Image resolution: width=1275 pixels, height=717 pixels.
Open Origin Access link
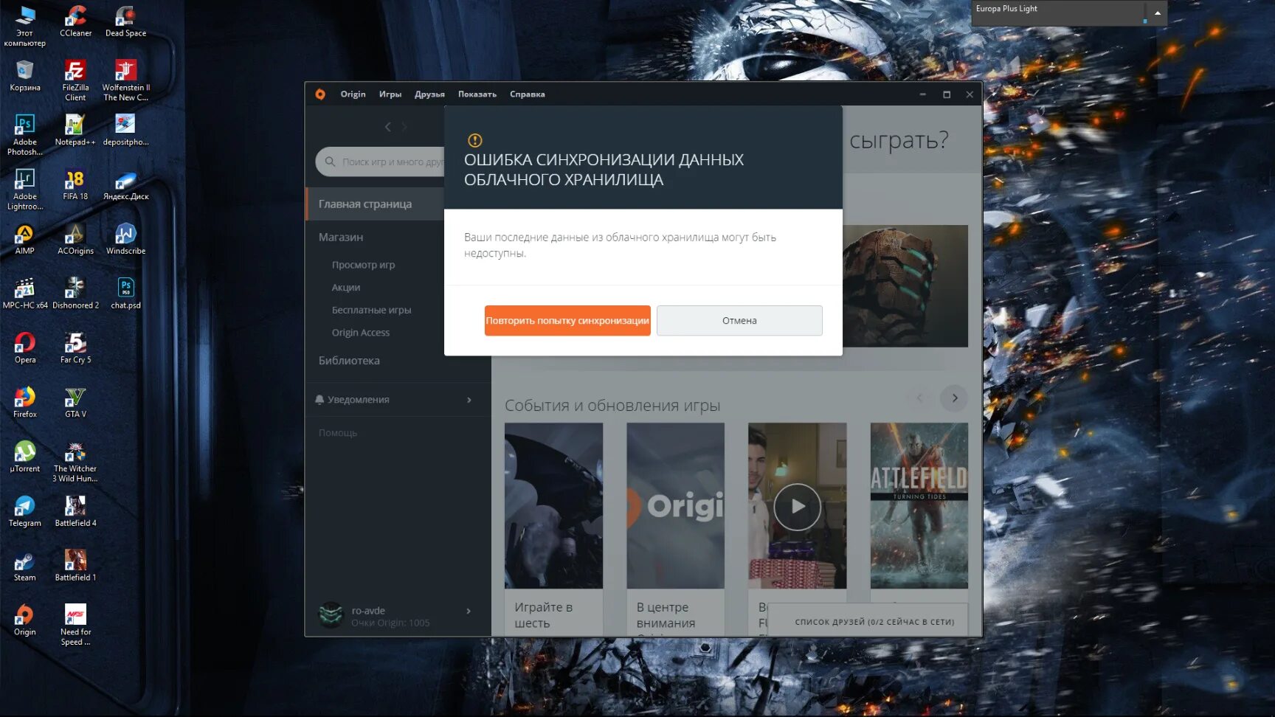pyautogui.click(x=361, y=333)
